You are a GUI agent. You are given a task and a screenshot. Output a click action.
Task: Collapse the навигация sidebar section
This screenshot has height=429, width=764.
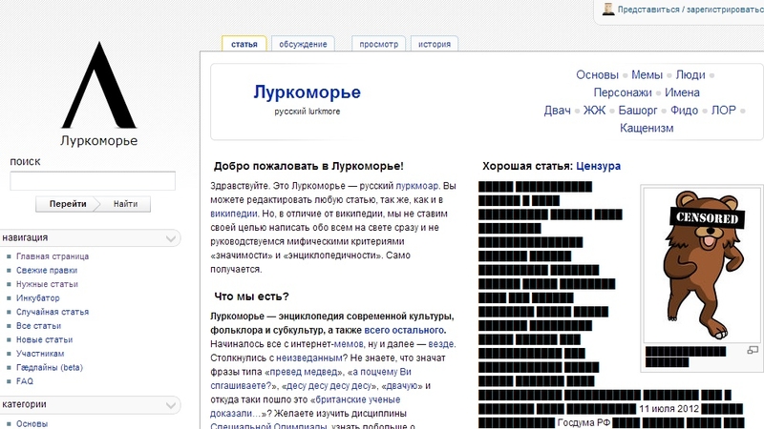171,238
